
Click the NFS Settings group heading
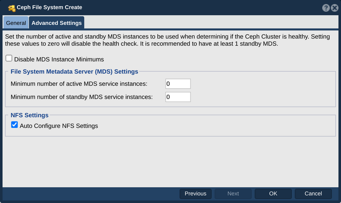click(29, 115)
